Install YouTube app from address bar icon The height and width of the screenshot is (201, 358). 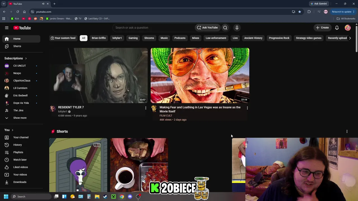(x=293, y=12)
